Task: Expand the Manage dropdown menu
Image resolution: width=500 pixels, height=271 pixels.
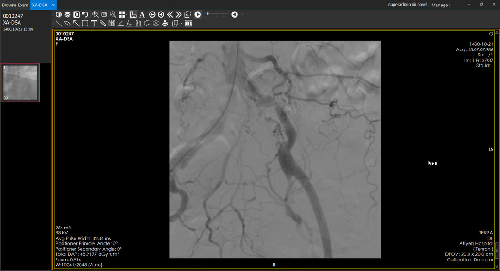Action: pos(440,5)
